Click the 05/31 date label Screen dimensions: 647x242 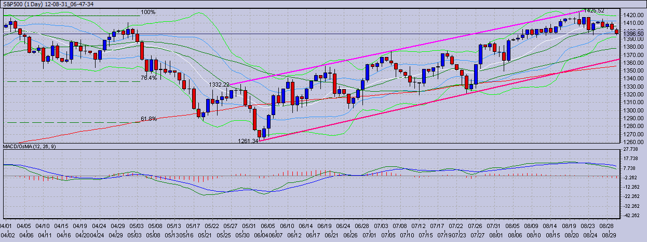249,226
